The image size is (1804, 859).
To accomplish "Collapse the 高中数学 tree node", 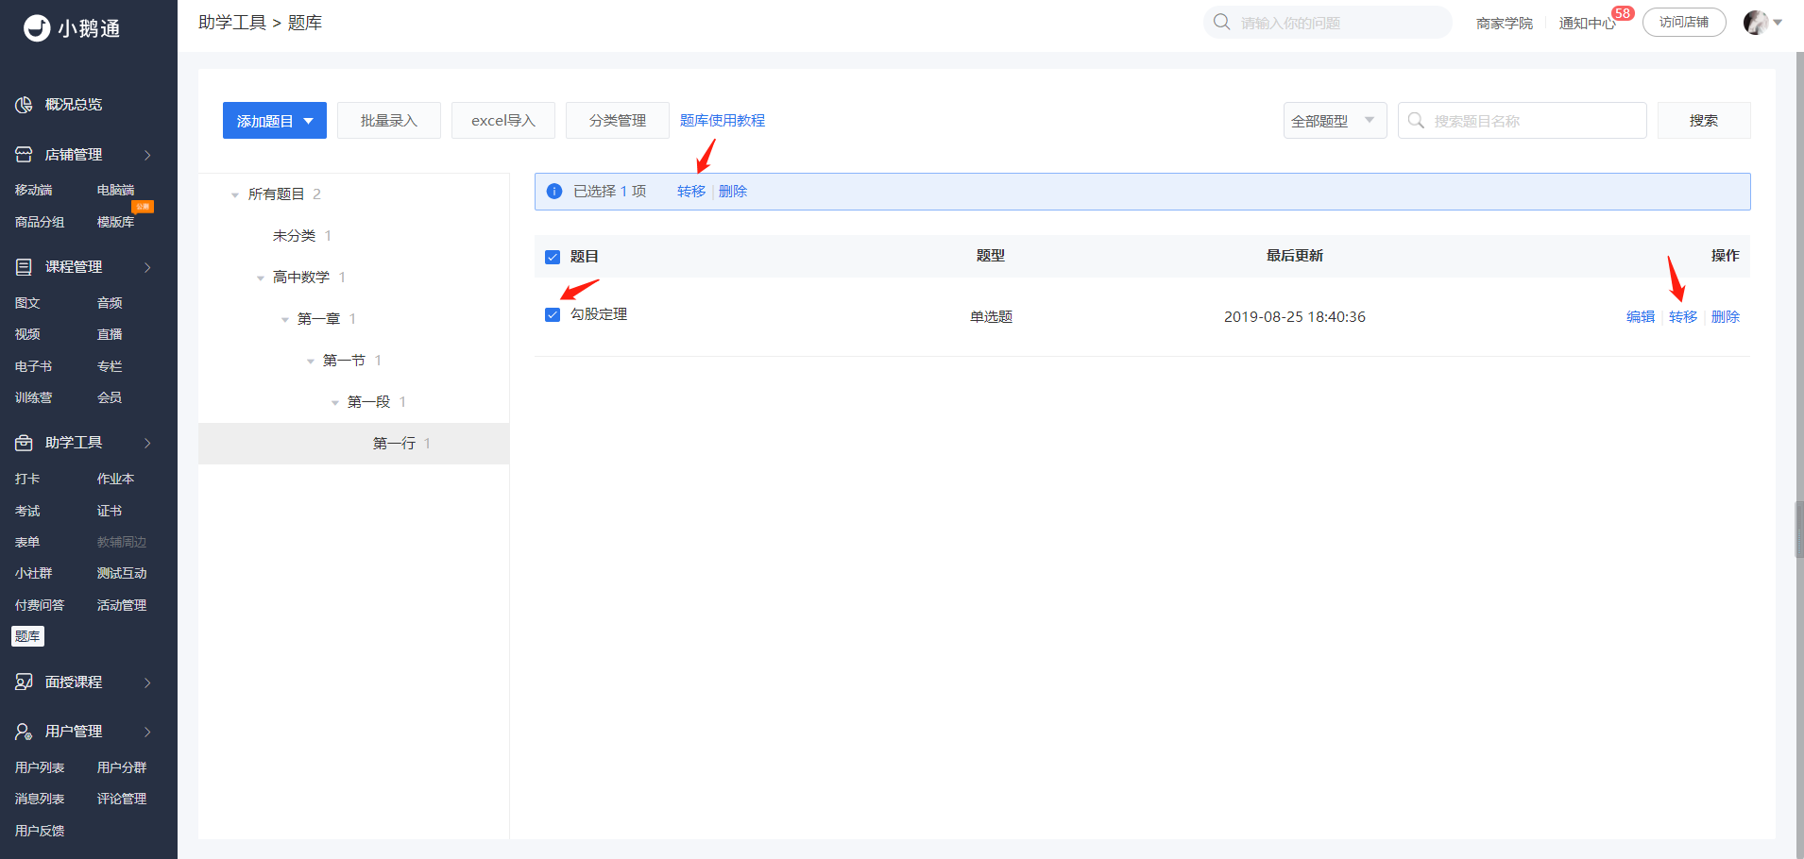I will tap(261, 278).
